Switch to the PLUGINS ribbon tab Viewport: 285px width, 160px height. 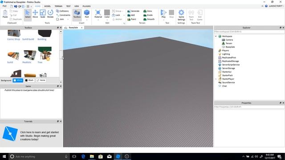(86, 6)
